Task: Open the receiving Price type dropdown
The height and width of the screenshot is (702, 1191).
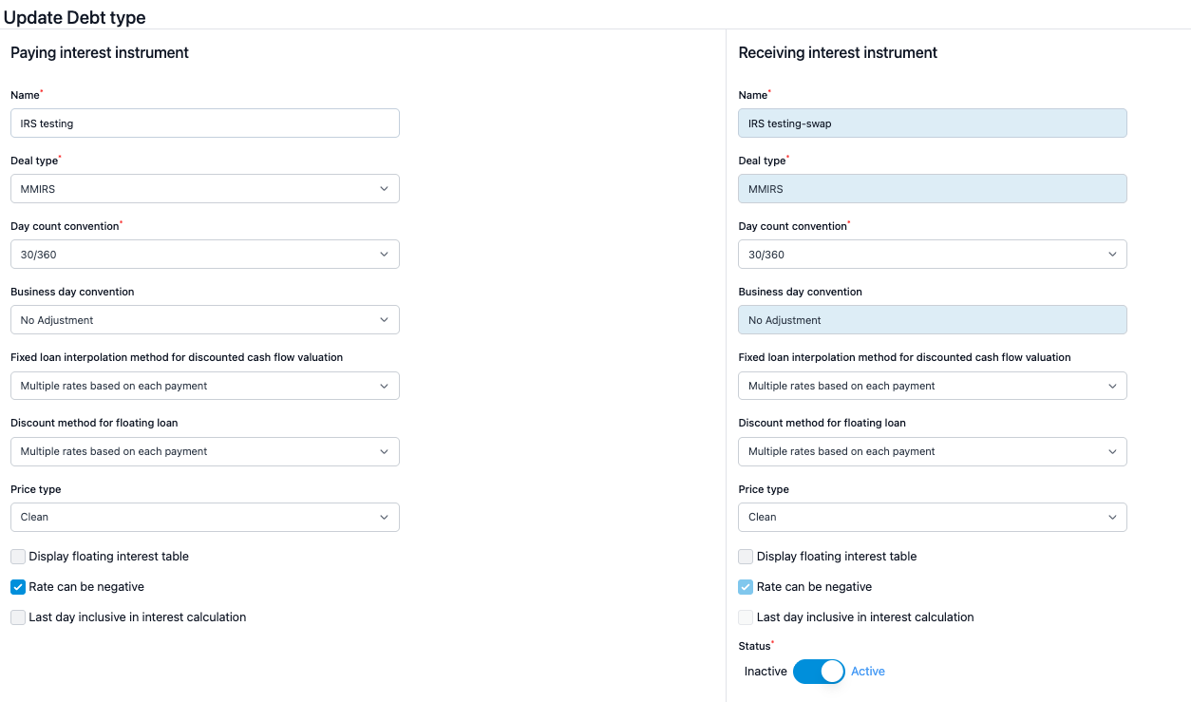Action: click(x=932, y=517)
